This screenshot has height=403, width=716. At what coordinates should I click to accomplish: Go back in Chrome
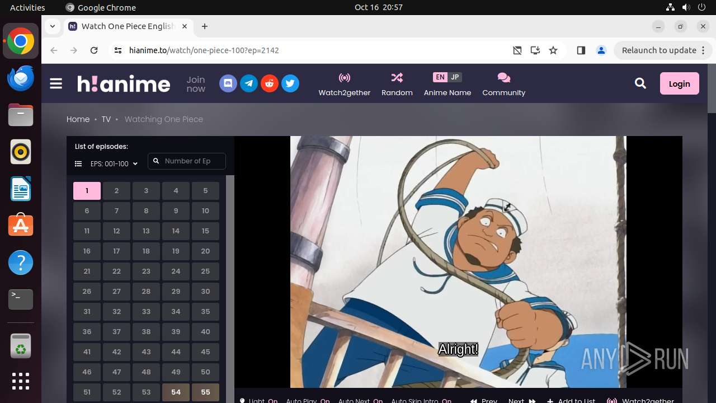tap(54, 50)
